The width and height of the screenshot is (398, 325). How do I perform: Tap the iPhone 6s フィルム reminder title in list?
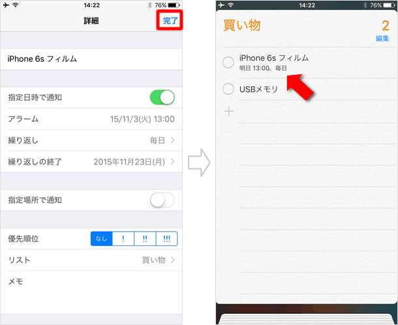pos(274,58)
